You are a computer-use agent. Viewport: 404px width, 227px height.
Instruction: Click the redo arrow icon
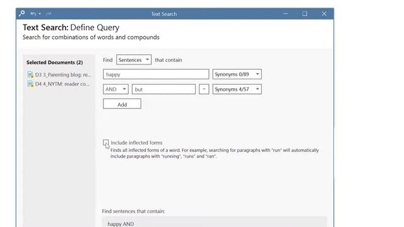tap(49, 14)
